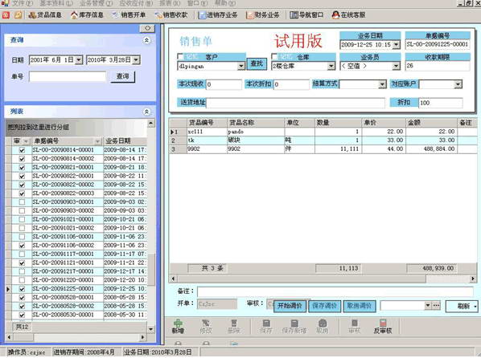Screen dimensions: 481x358
Task: Toggle checkbox for SL-00-20091217-00001
Action: tap(22, 271)
